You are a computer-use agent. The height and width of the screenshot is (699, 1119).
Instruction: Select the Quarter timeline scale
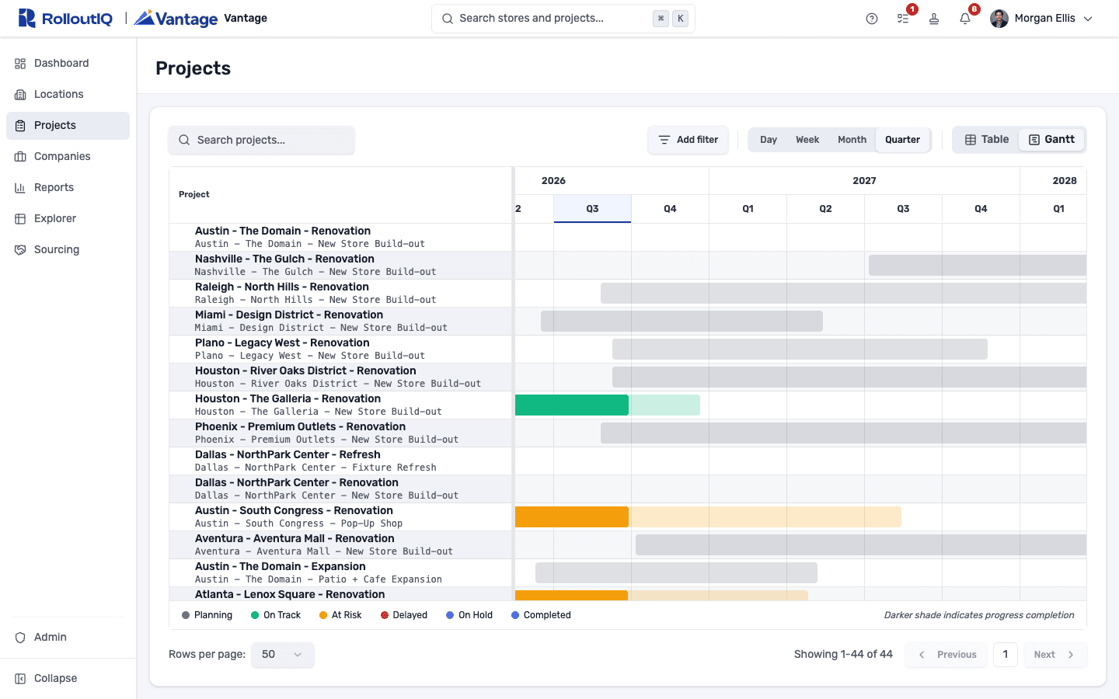[902, 140]
